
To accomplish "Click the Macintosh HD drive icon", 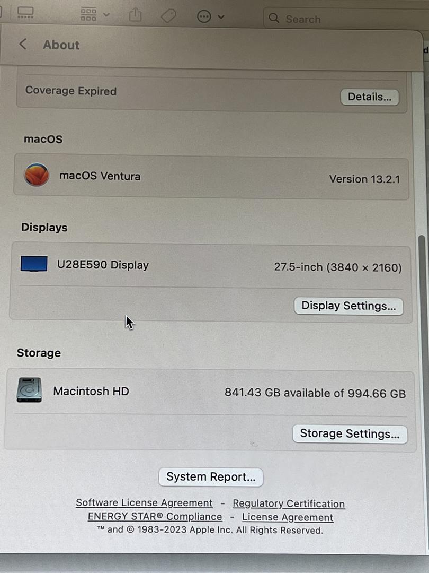I will [29, 390].
